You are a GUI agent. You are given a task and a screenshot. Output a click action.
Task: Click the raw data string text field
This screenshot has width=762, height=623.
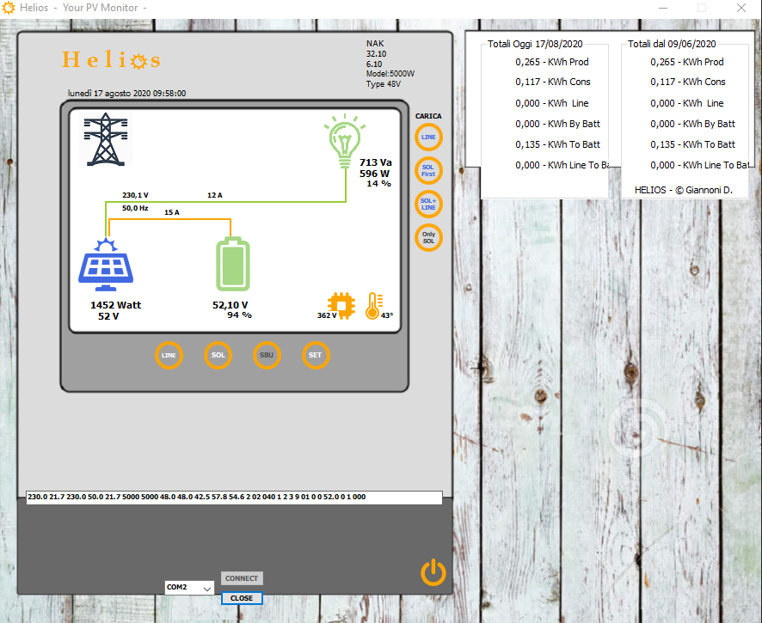pos(234,498)
